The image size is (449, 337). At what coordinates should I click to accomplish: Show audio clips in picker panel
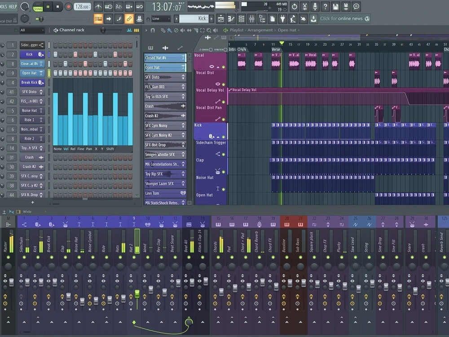pyautogui.click(x=165, y=48)
